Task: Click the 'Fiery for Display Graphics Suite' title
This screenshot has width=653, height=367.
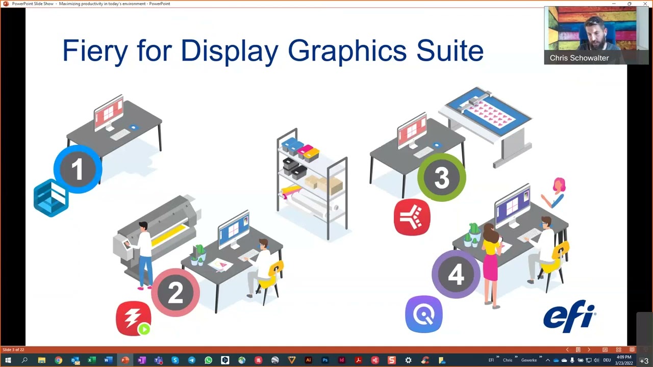Action: click(x=273, y=51)
